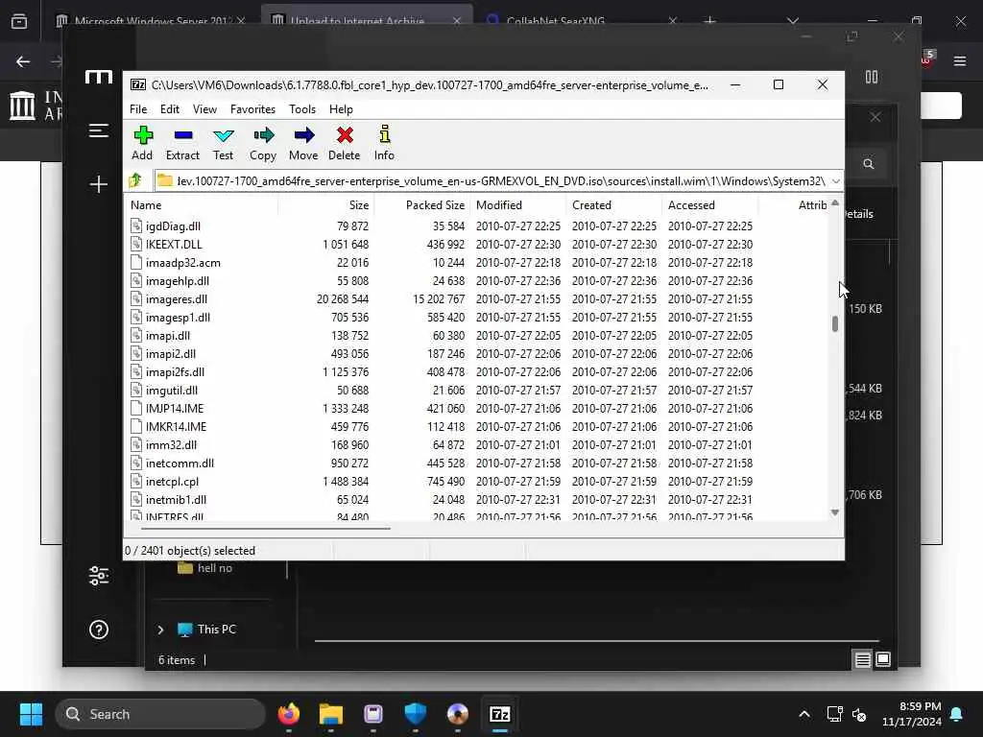This screenshot has width=983, height=737.
Task: Sort by the Size column header
Action: point(326,205)
